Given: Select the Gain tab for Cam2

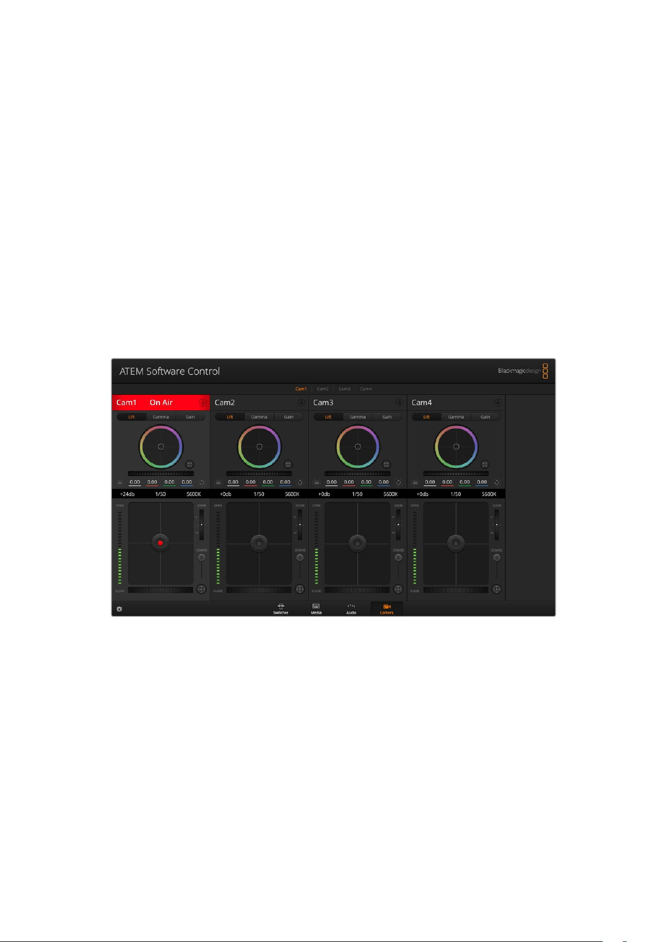Looking at the screenshot, I should click(x=289, y=417).
